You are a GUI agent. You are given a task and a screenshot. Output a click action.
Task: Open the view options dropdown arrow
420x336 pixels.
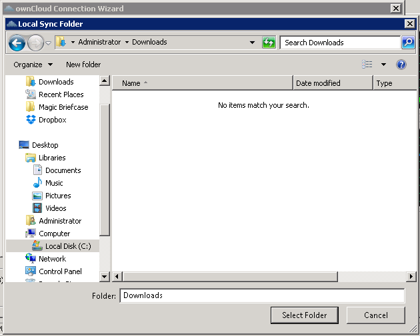tap(383, 65)
